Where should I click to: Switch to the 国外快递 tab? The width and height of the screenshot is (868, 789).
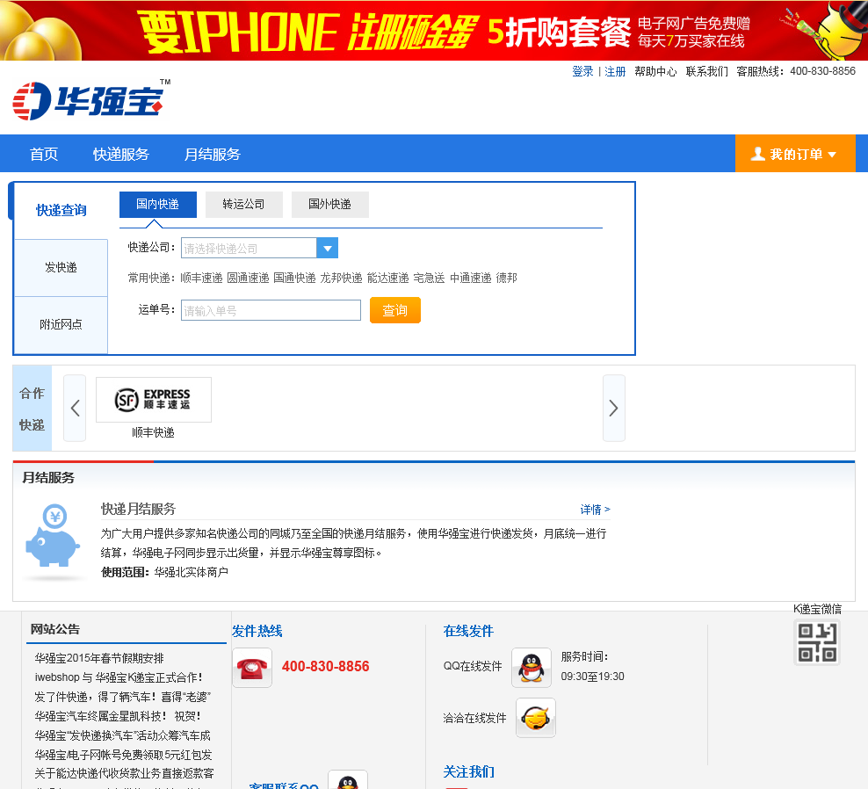pyautogui.click(x=330, y=205)
